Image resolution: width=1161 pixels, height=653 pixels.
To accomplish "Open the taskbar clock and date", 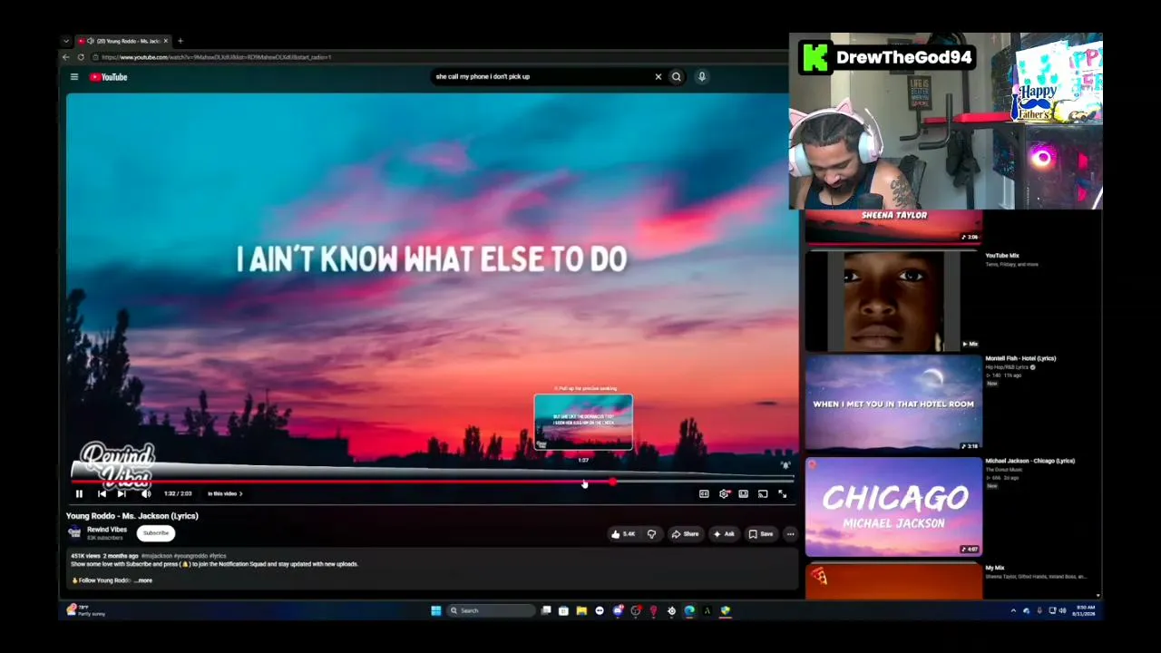I will (x=1086, y=610).
